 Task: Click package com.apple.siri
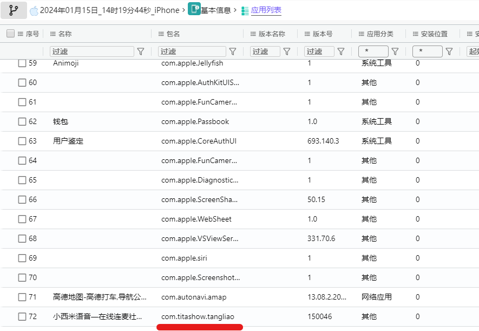[x=184, y=258]
